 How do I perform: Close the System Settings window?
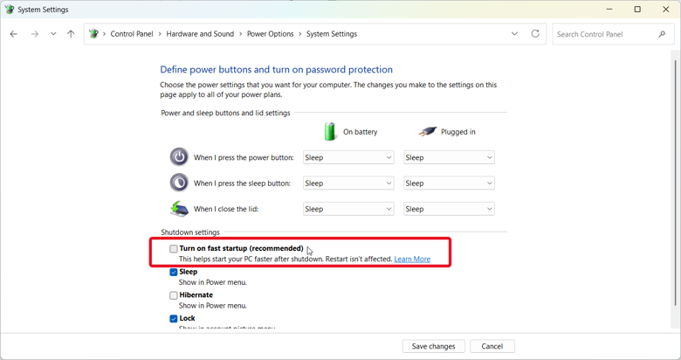[x=666, y=9]
